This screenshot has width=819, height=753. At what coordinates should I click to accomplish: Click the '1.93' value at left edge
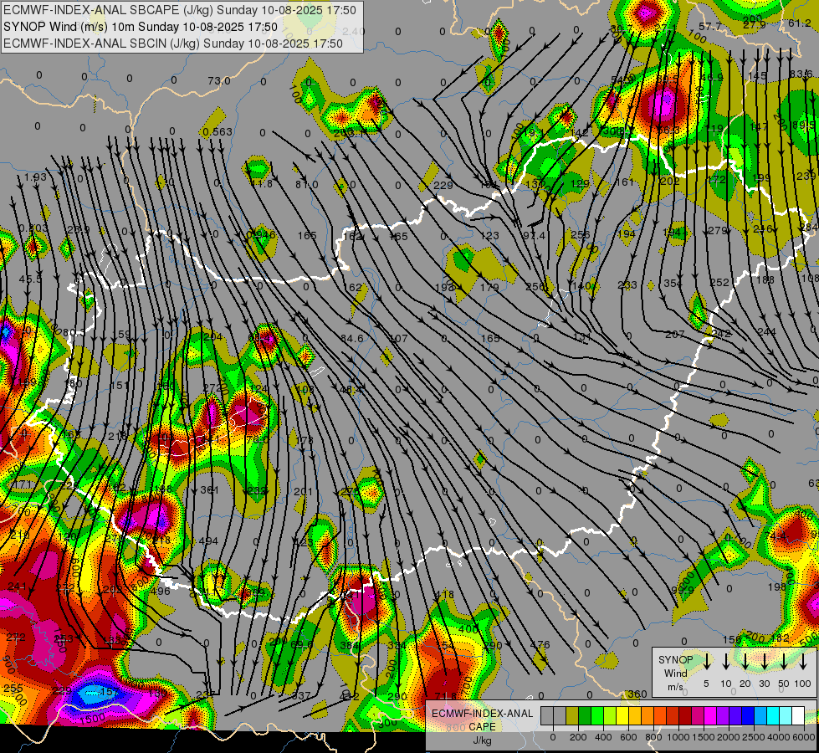[x=35, y=177]
